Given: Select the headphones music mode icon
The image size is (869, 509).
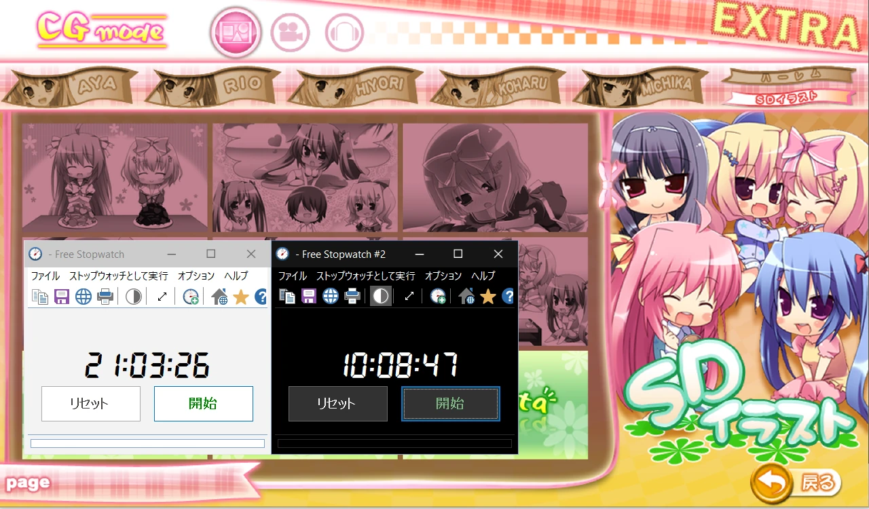Looking at the screenshot, I should 345,32.
